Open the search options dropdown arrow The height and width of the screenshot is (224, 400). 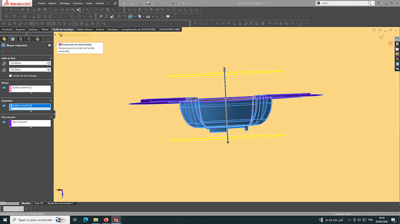point(373,3)
